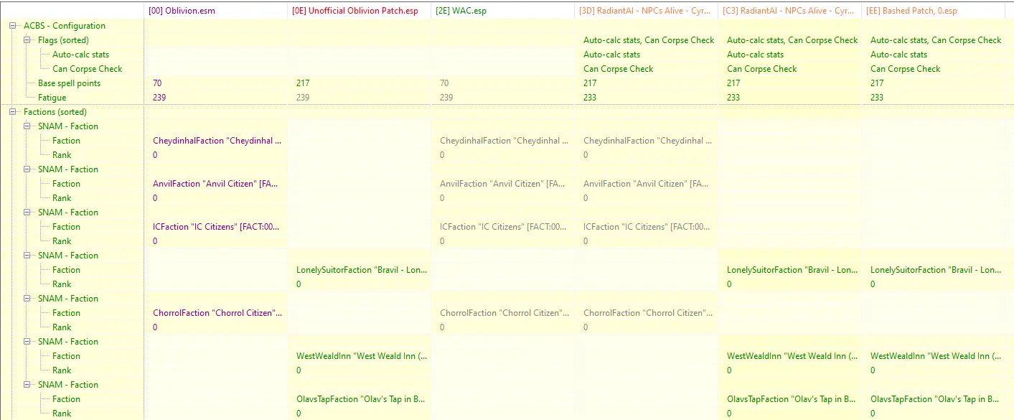Collapse SNAM node containing AnvilFaction

tap(28, 169)
